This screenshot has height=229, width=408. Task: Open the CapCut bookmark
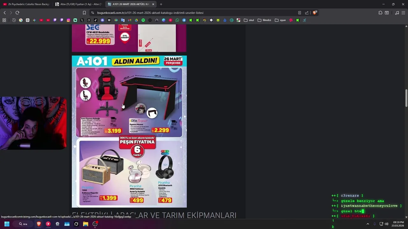(109, 20)
